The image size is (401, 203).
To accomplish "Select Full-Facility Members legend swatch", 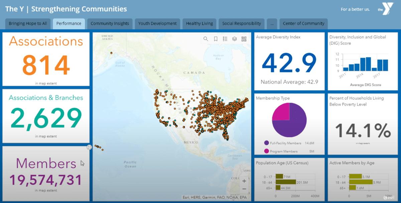I will coord(266,143).
